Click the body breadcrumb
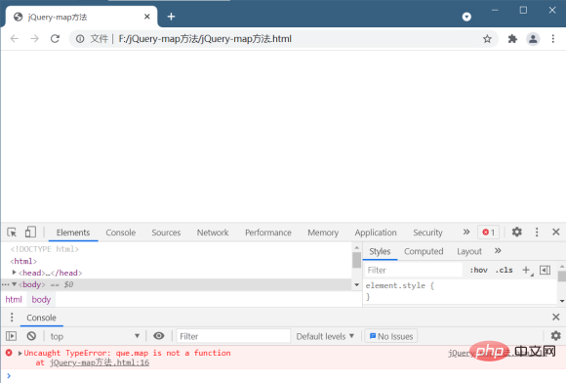This screenshot has width=566, height=383. click(41, 300)
